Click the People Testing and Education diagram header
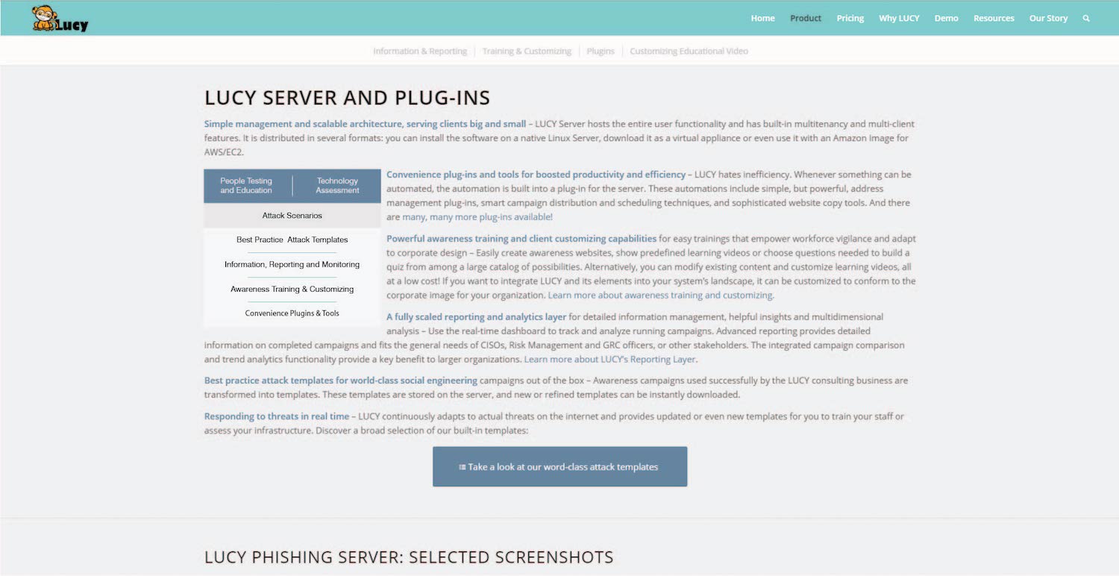This screenshot has width=1119, height=576. pyautogui.click(x=246, y=186)
